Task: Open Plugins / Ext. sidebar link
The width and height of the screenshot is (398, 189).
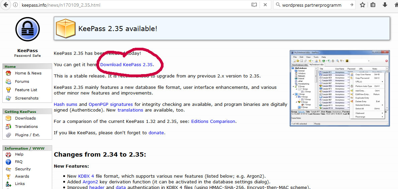Action: 27,135
